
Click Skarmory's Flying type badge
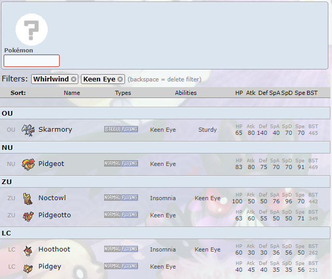coord(130,129)
